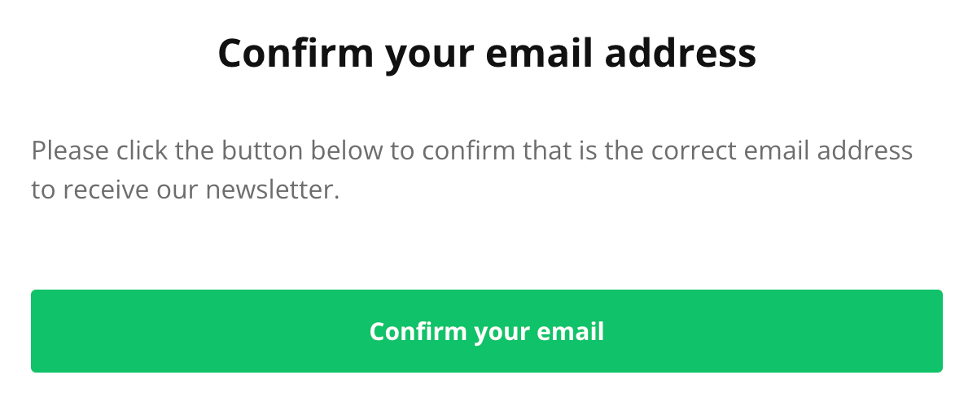This screenshot has height=410, width=977.
Task: Click the green Confirm your email button
Action: [486, 331]
